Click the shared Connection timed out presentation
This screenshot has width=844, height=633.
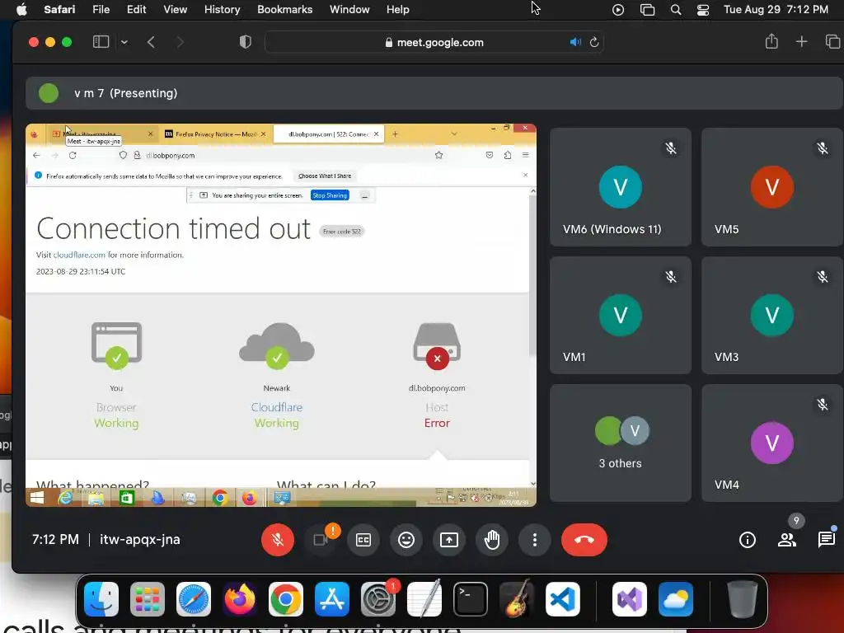pos(281,316)
